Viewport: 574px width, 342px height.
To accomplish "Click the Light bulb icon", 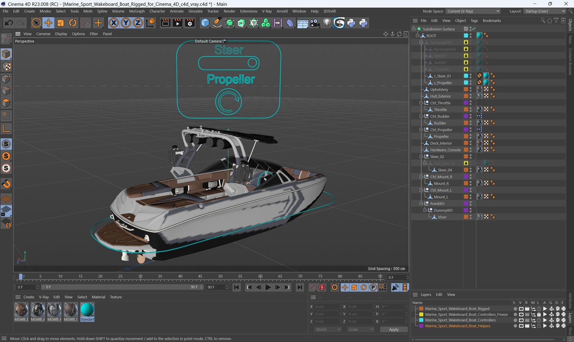I will (x=327, y=23).
